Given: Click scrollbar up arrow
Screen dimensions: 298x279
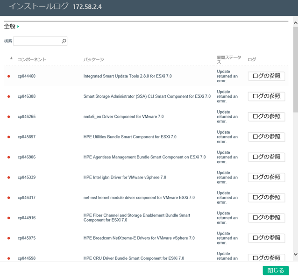Looking at the screenshot, I should tap(296, 23).
